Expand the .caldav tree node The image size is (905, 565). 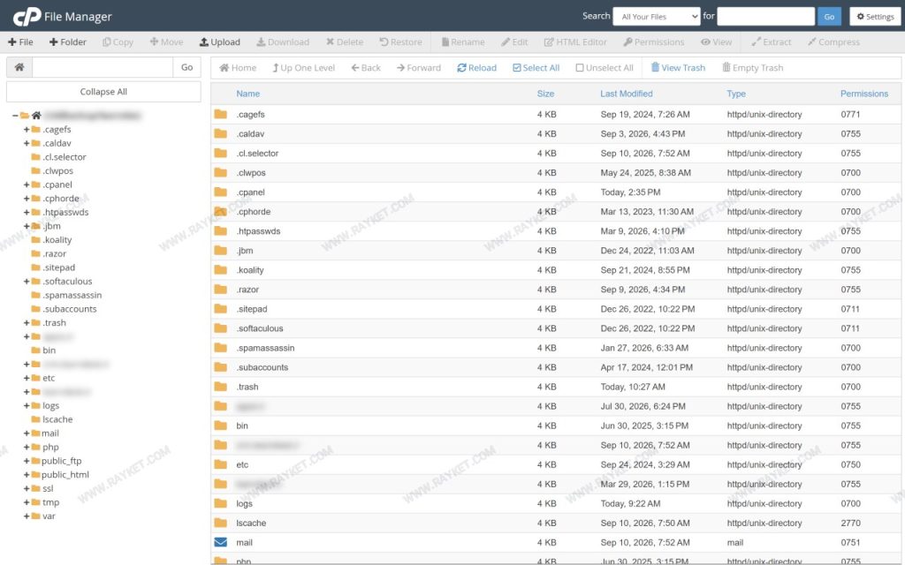pos(27,143)
